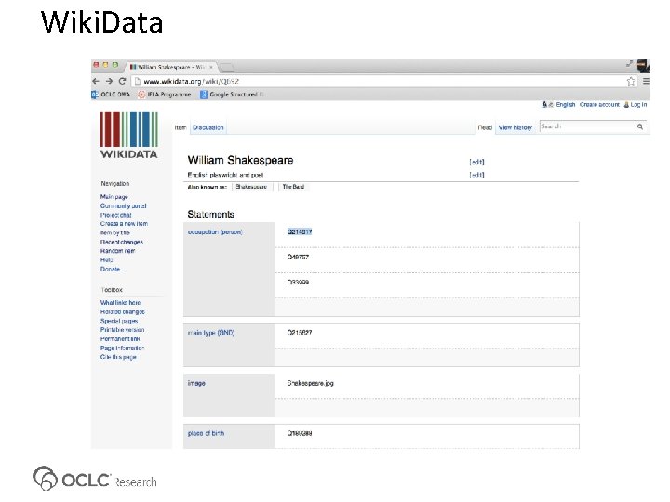This screenshot has height=502, width=670.
Task: Open the place of birth property
Action: [206, 434]
